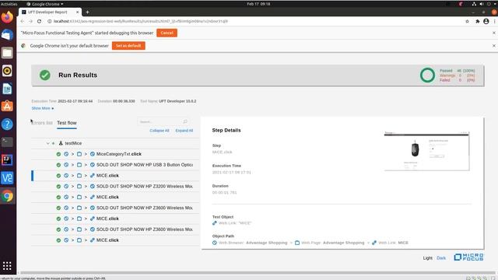Reload the run results page
This screenshot has height=280, width=498.
tap(39, 21)
